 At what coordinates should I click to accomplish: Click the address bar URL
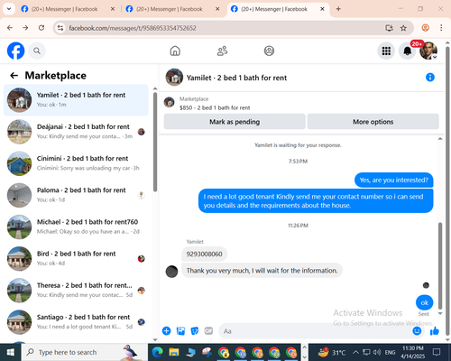pos(133,28)
